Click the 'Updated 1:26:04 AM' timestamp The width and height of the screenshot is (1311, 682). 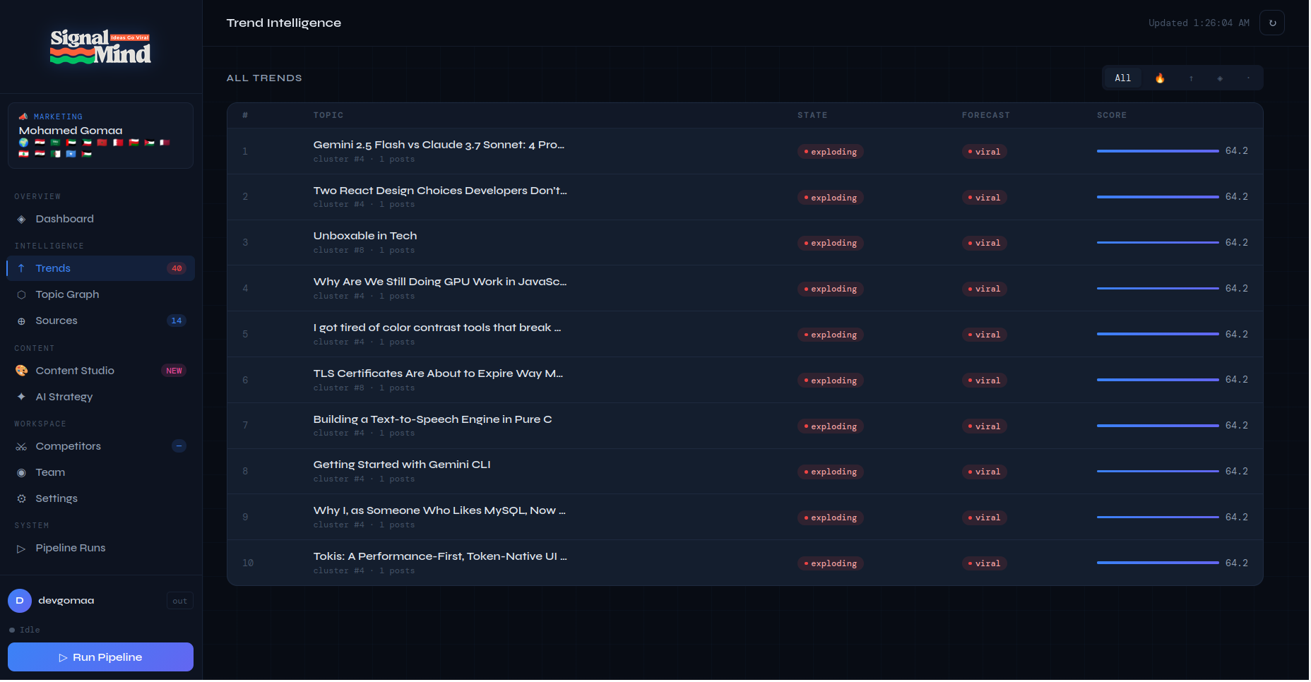[1199, 23]
